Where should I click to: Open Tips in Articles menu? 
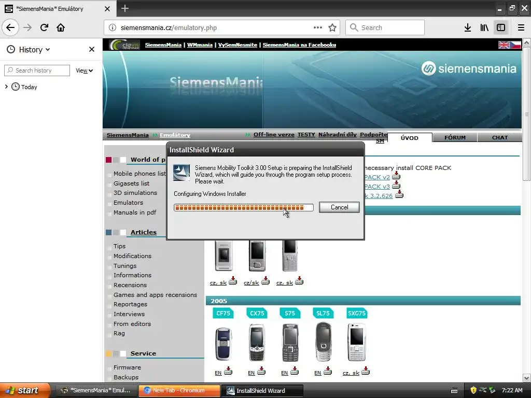[119, 246]
